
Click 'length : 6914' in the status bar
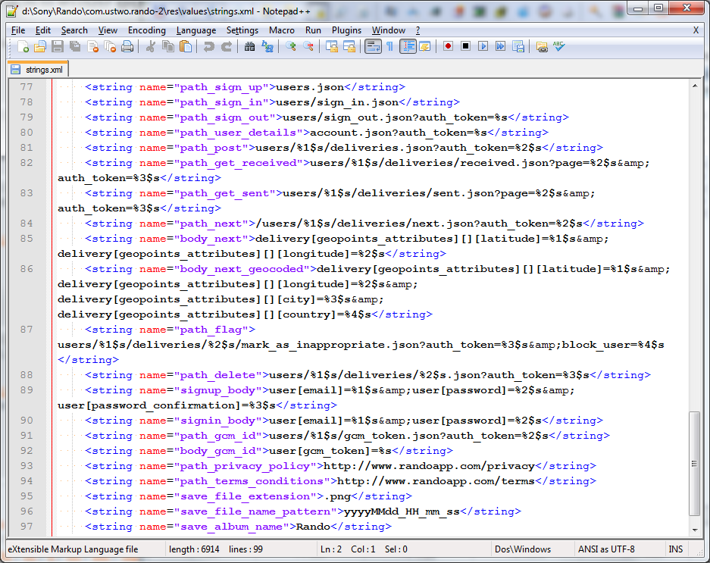194,549
